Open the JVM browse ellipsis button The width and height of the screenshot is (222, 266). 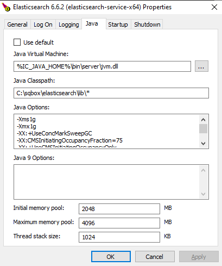[201, 66]
